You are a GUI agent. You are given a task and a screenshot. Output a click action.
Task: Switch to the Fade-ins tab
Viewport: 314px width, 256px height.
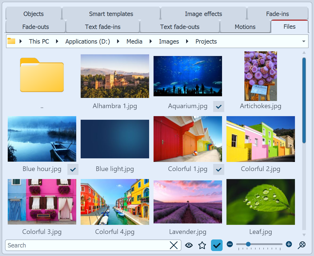click(x=277, y=14)
